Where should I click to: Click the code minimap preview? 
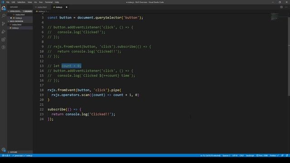click(x=275, y=17)
